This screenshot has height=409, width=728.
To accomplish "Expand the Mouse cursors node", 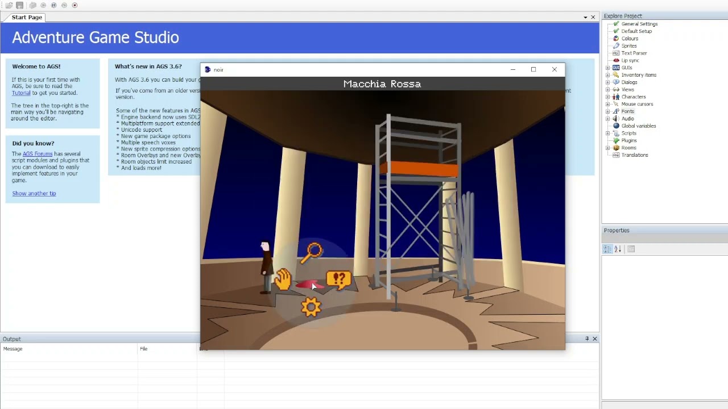I will pos(607,104).
